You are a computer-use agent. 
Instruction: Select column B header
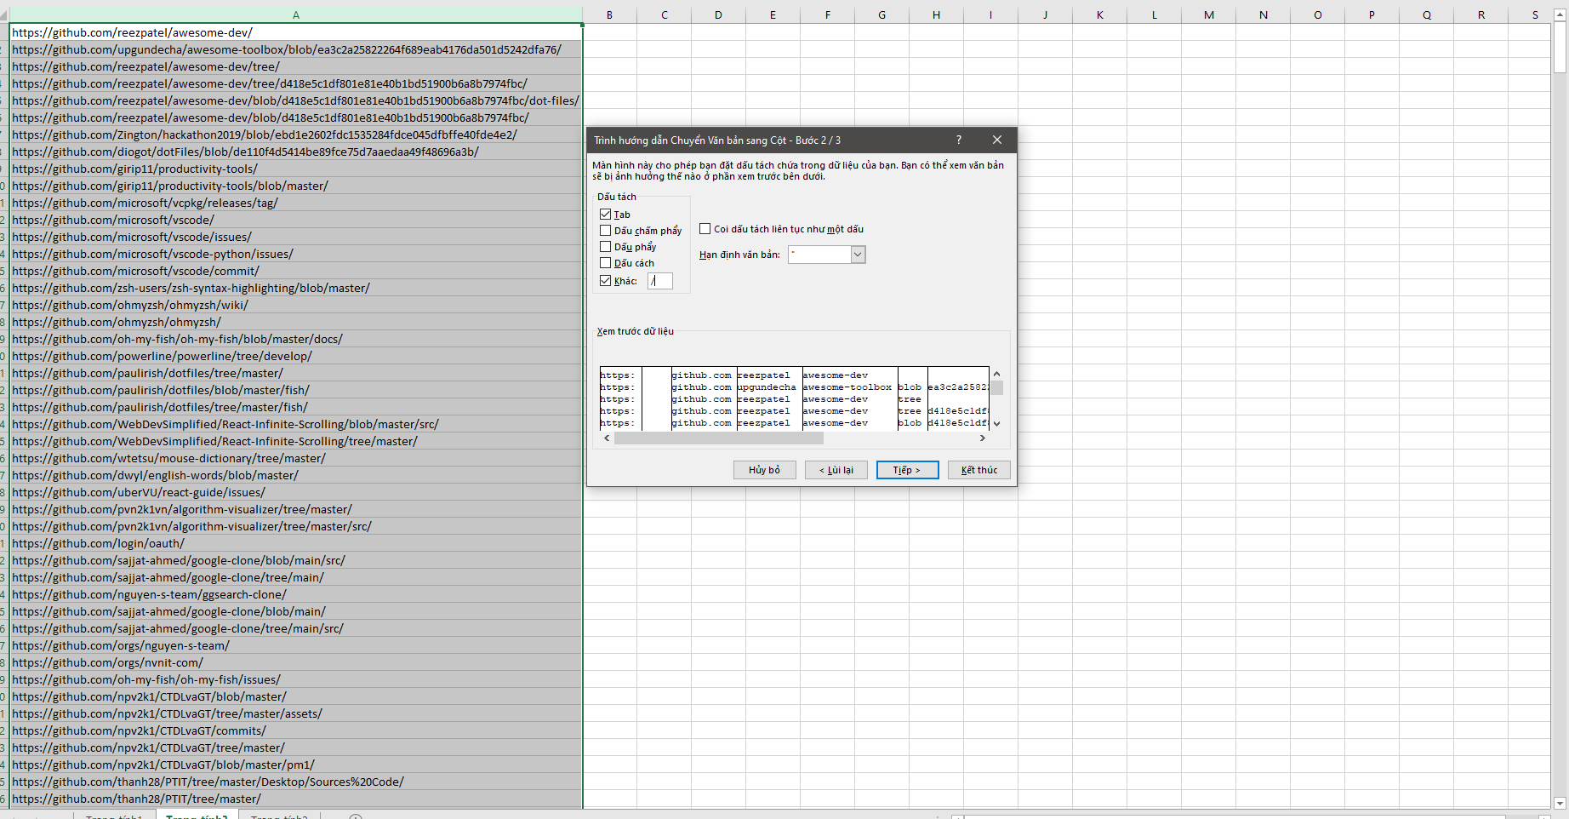[610, 14]
